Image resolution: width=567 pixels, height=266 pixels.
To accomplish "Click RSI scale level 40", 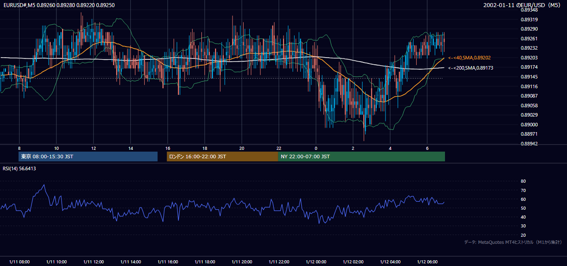I will tap(523, 217).
